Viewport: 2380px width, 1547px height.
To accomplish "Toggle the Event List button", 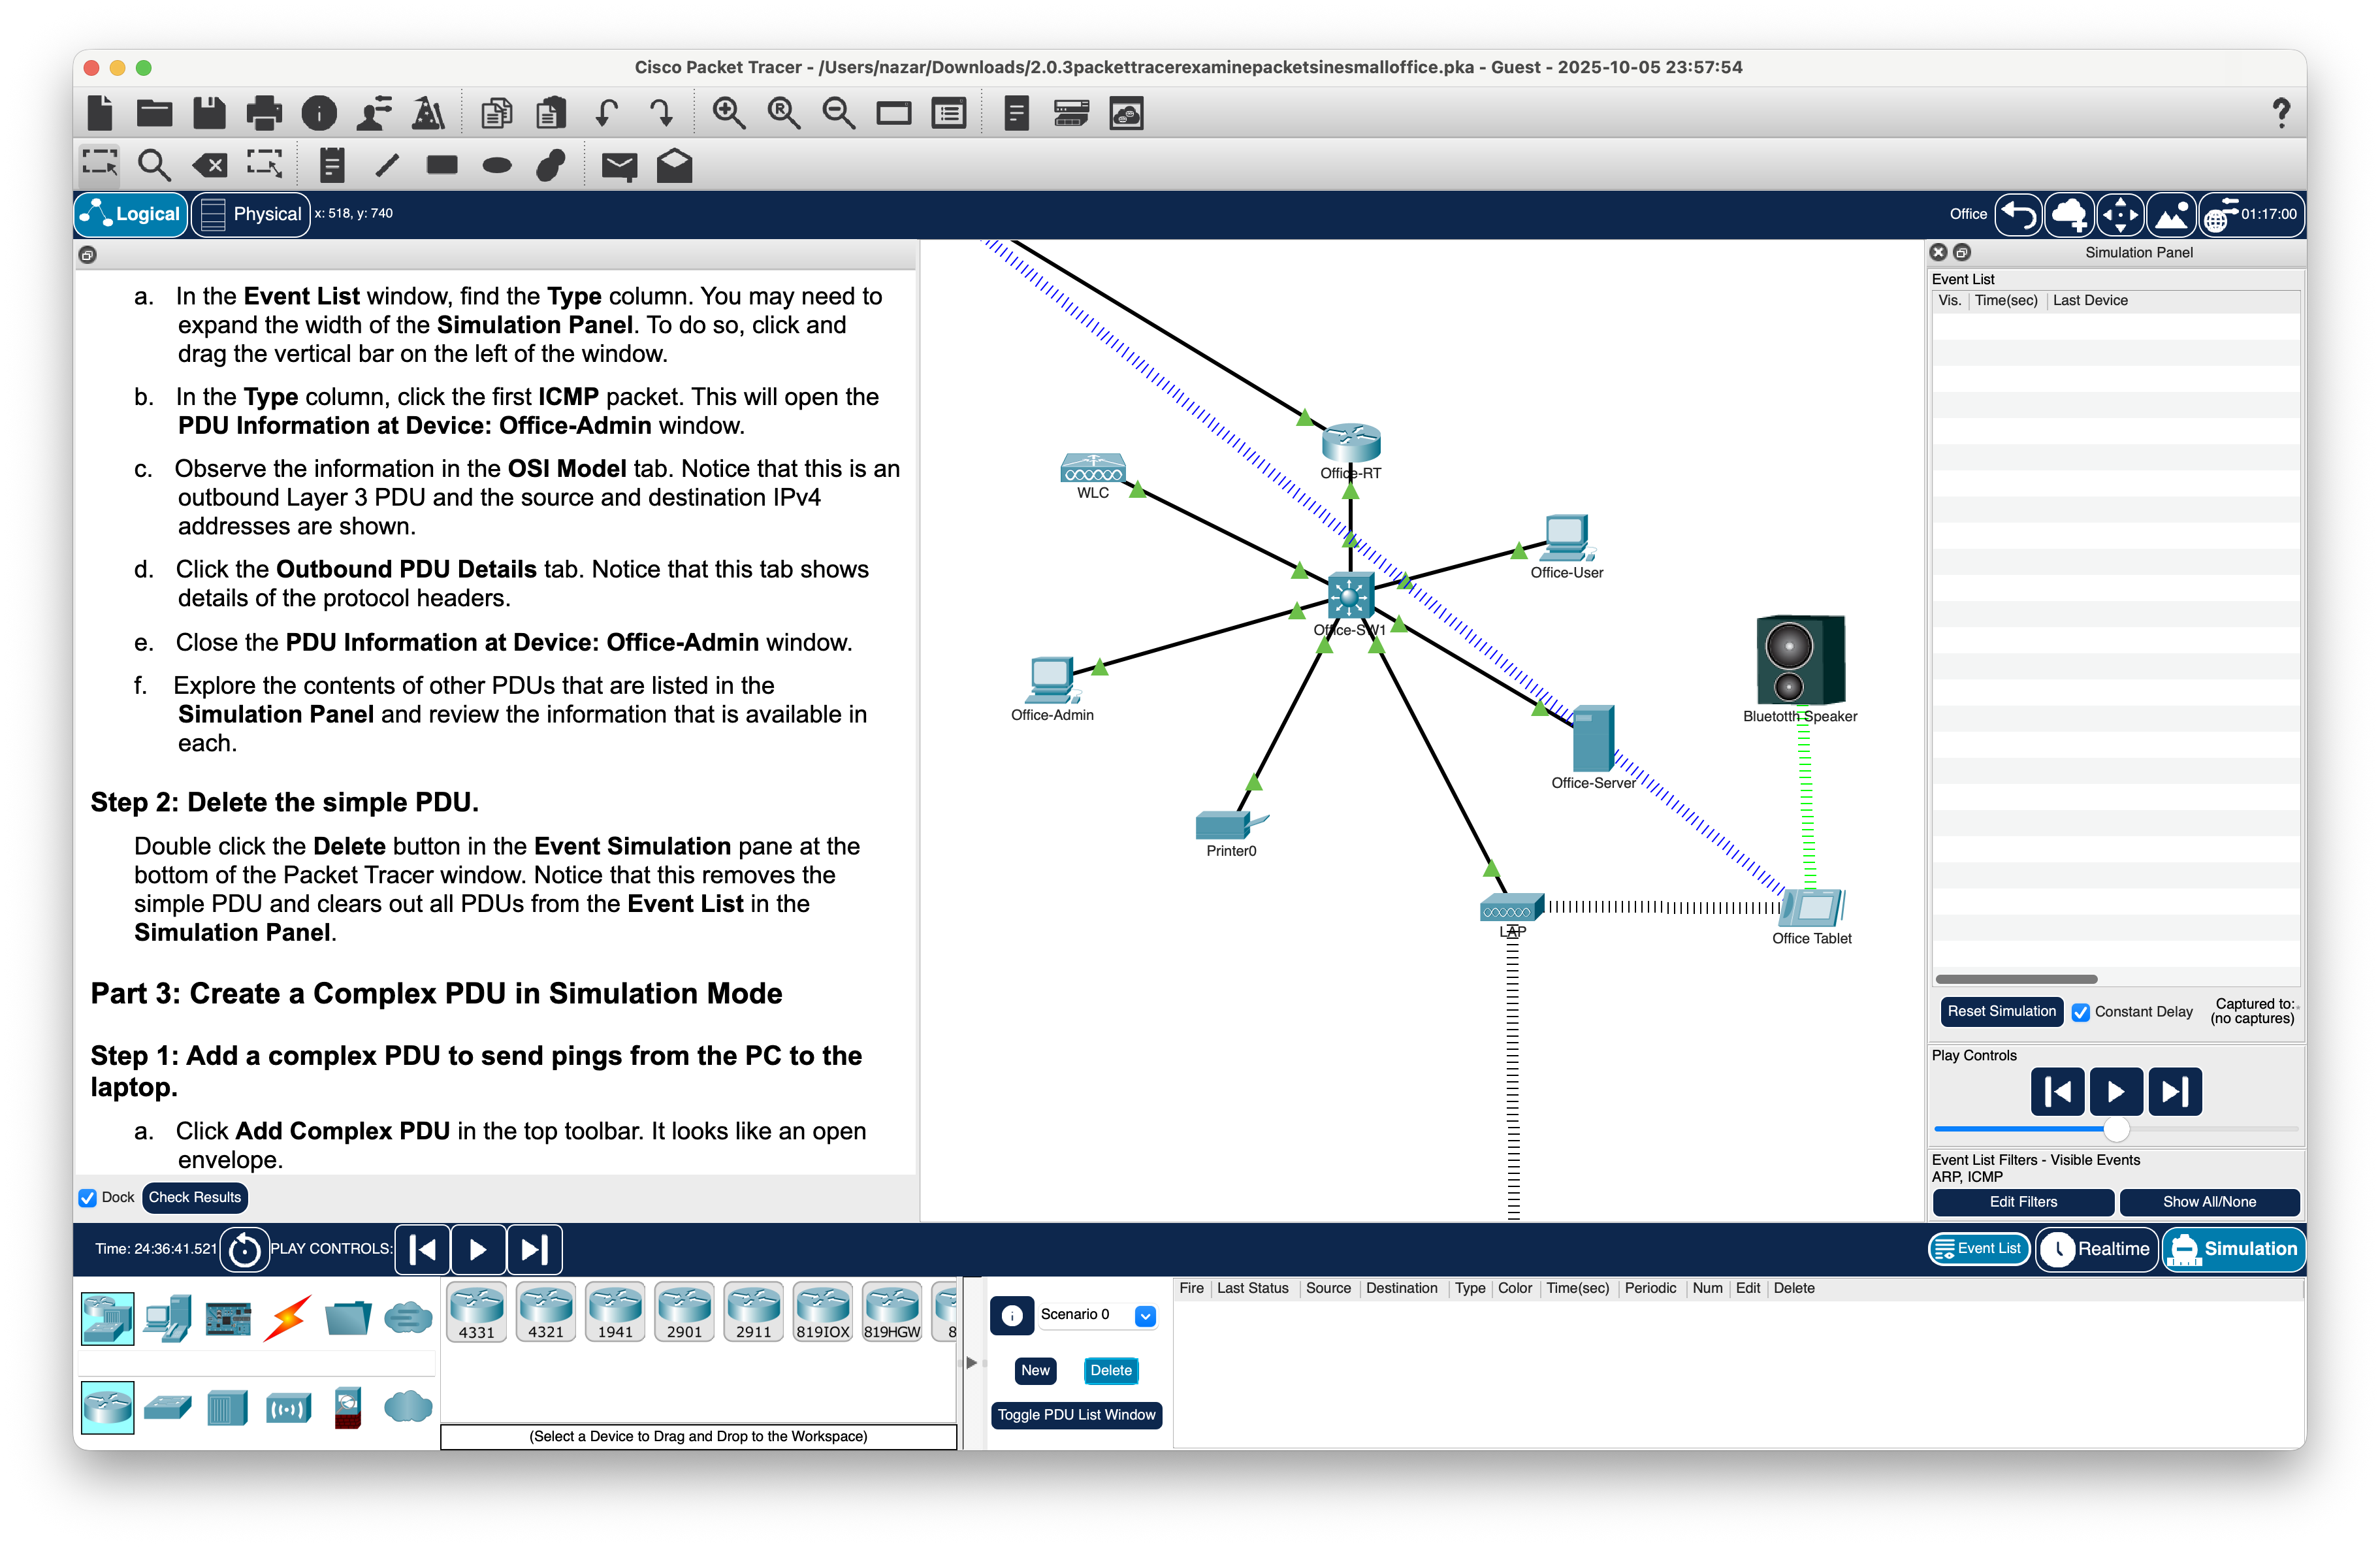I will pyautogui.click(x=1980, y=1249).
